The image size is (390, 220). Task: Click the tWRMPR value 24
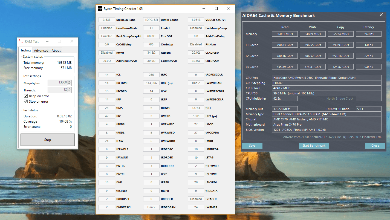(x=196, y=207)
